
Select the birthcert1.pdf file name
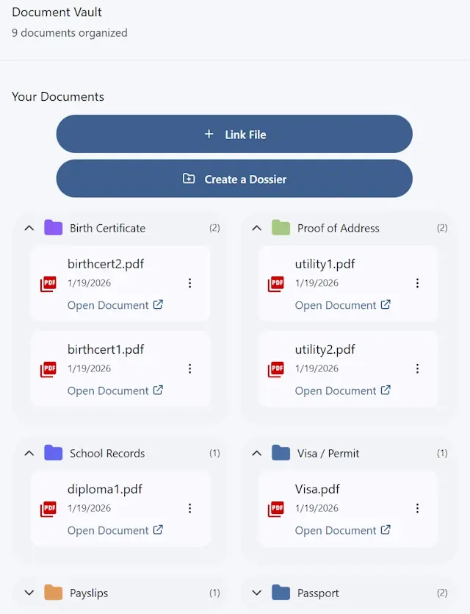point(106,349)
